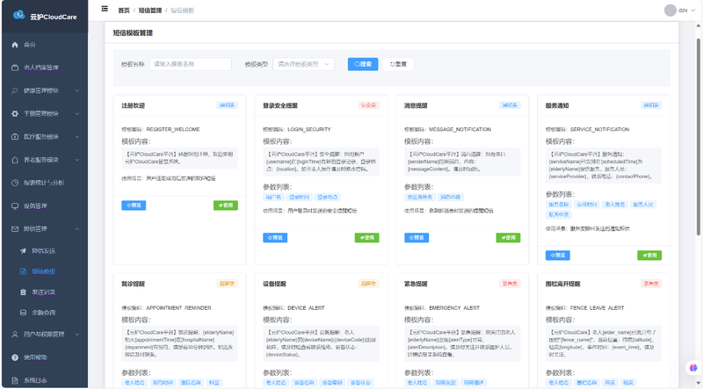Image resolution: width=703 pixels, height=389 pixels.
Task: Click the 短信模板 breadcrumb entry
Action: [x=182, y=11]
